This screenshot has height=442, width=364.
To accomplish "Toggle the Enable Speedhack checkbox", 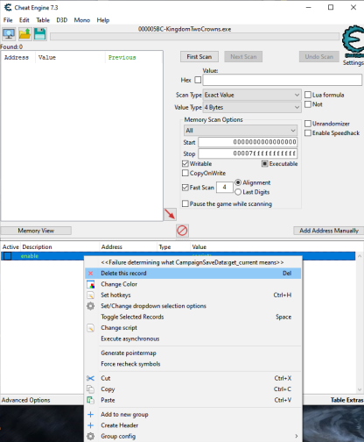I will (308, 133).
